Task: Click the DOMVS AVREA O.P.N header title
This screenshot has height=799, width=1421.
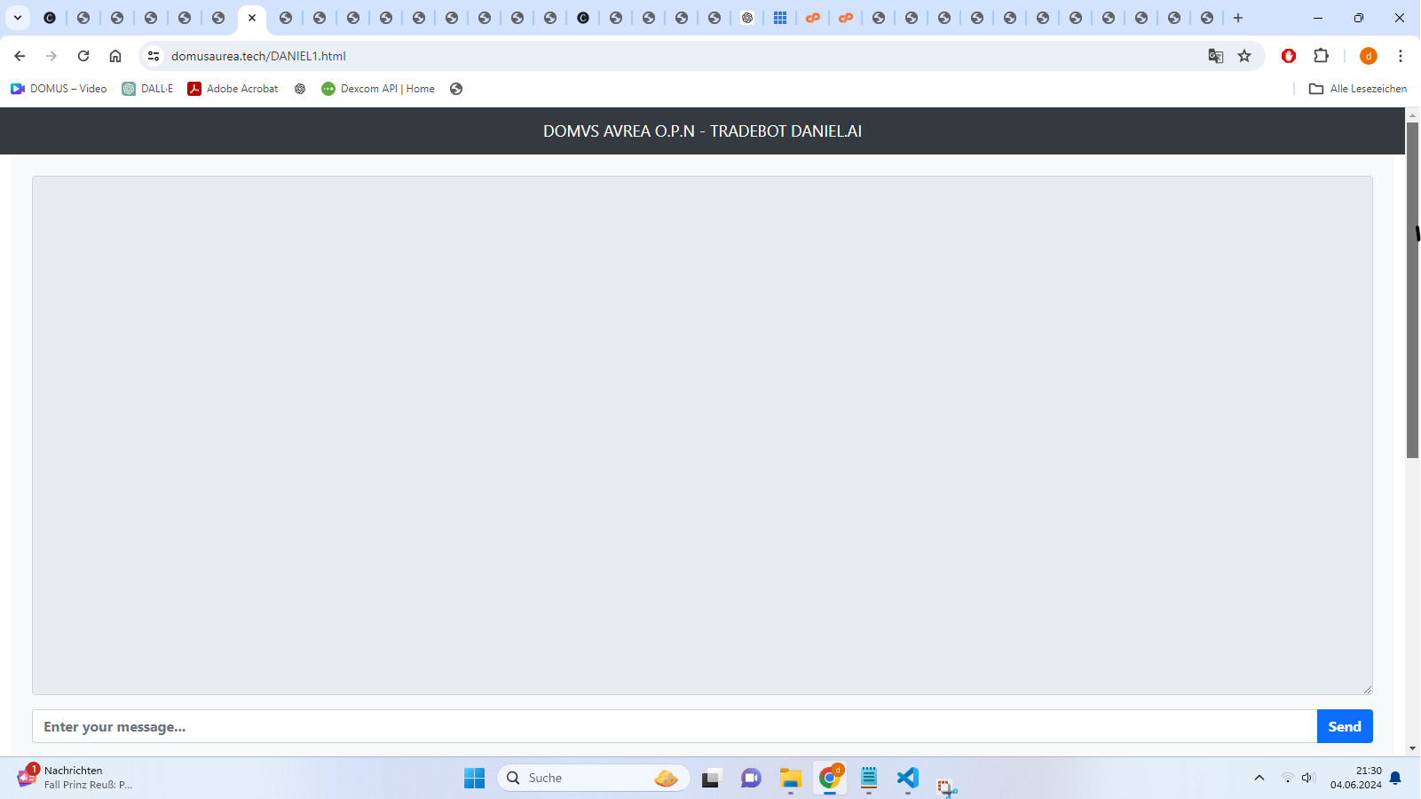Action: click(x=702, y=131)
